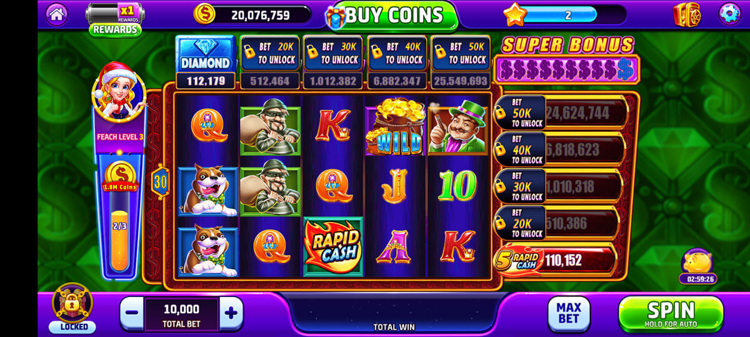Image resolution: width=750 pixels, height=337 pixels.
Task: Hit the green Spin button
Action: (x=671, y=314)
